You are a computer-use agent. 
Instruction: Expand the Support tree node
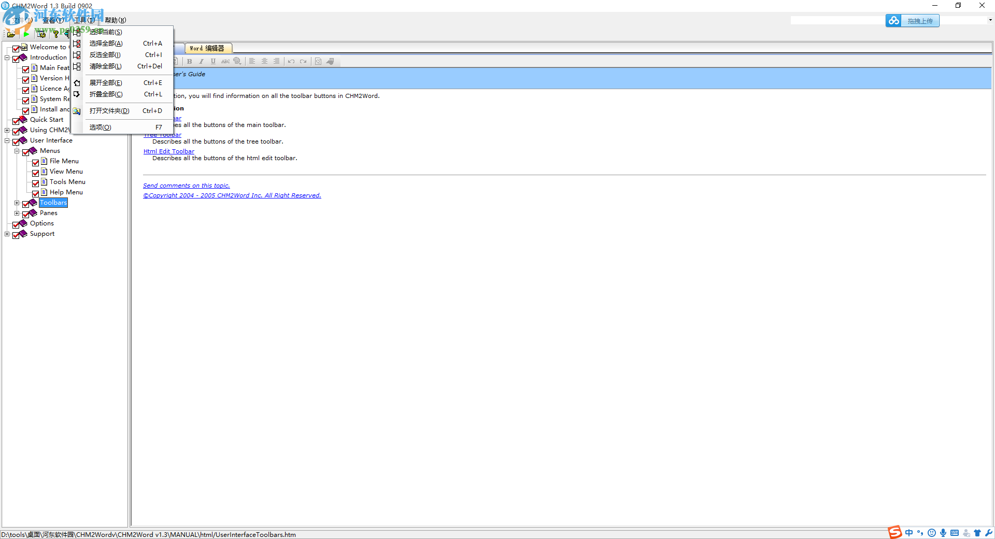tap(7, 234)
